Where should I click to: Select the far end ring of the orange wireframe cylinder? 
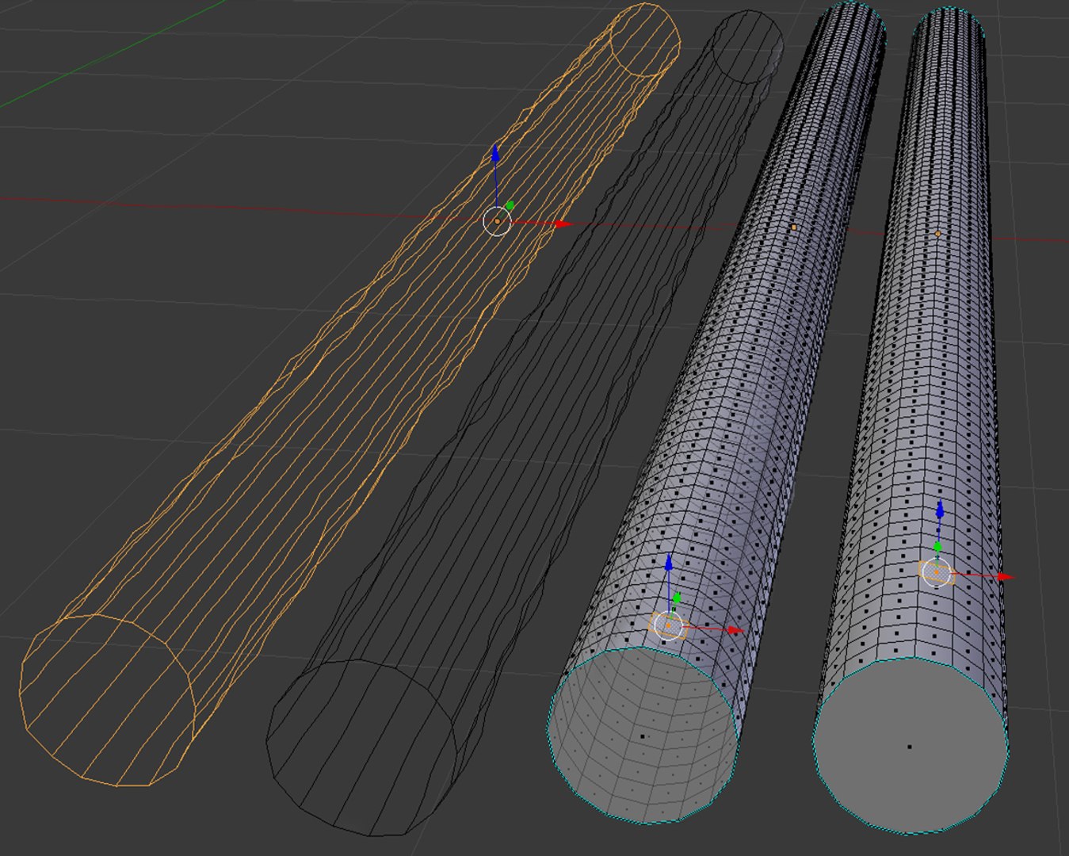(x=644, y=40)
